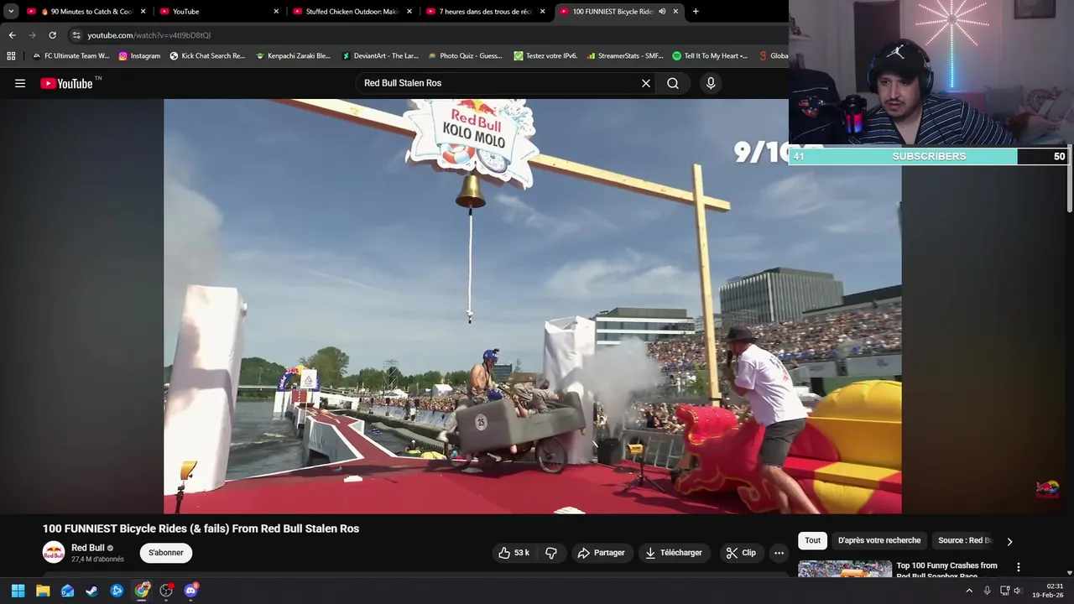Viewport: 1074px width, 604px height.
Task: Open the YouTube hamburger guide menu
Action: tap(20, 83)
